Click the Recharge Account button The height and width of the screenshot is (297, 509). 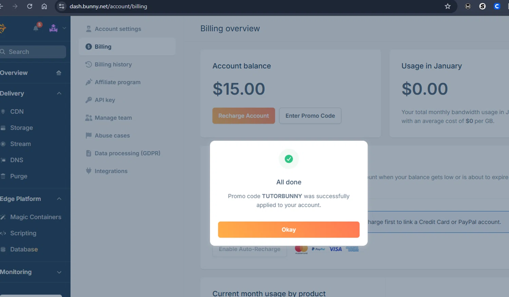point(244,116)
